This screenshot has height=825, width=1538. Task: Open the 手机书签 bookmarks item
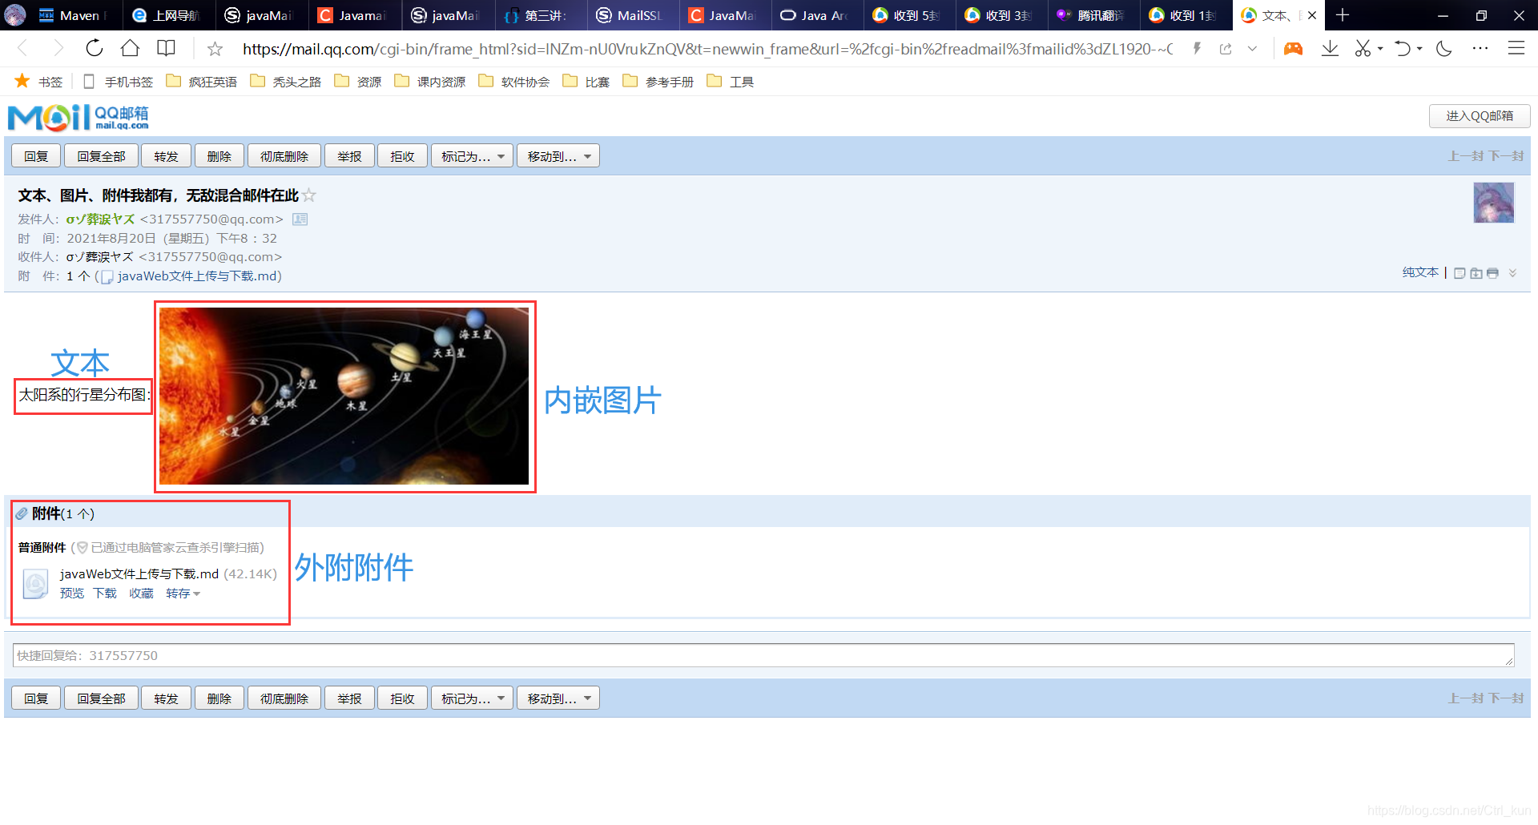tap(119, 82)
